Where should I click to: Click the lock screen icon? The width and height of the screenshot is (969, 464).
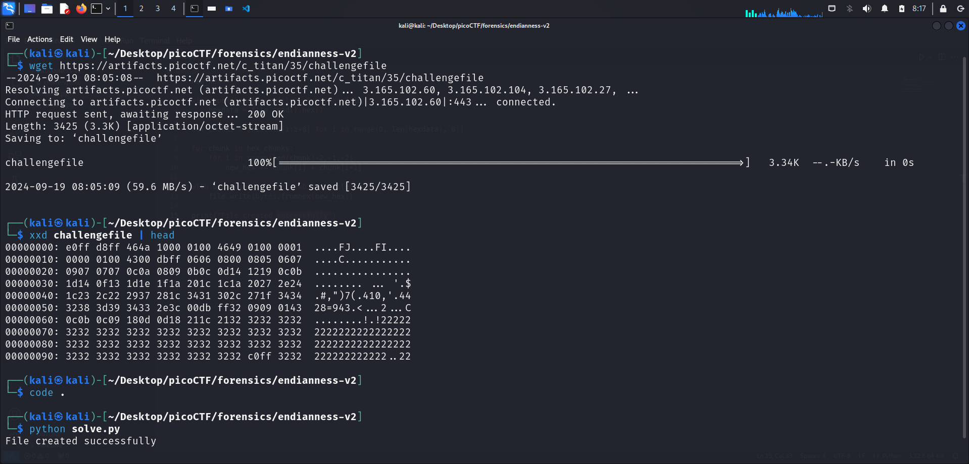coord(943,9)
